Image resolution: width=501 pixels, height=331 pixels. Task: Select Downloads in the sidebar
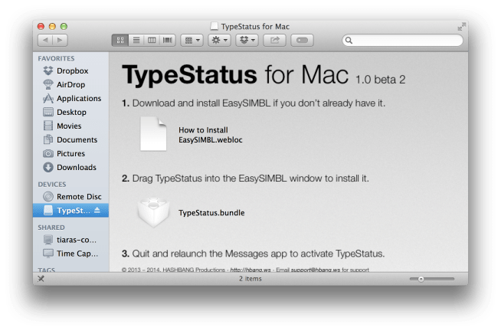(76, 167)
